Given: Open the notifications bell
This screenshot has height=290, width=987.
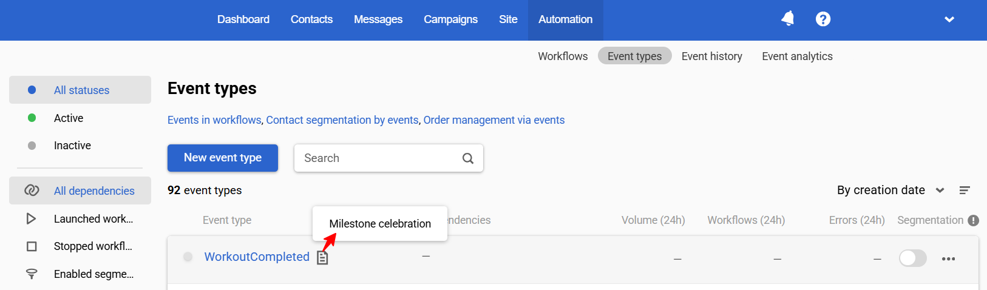Looking at the screenshot, I should click(788, 19).
